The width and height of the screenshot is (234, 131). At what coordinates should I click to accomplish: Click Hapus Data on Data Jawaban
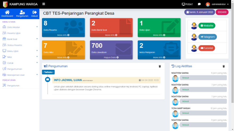point(111,57)
